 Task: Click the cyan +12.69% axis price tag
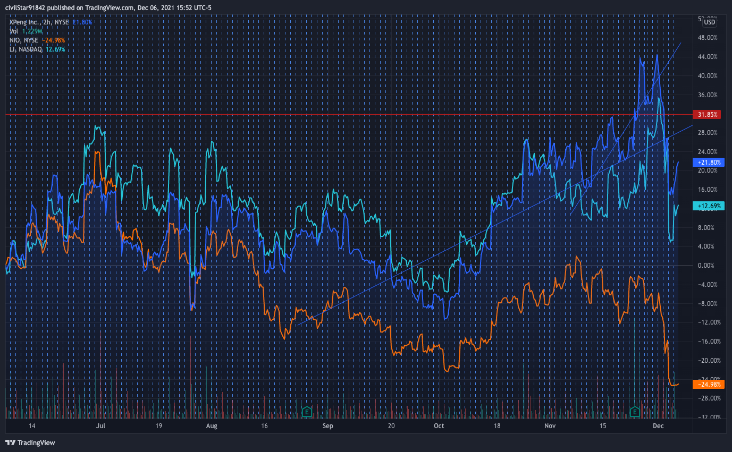click(709, 206)
